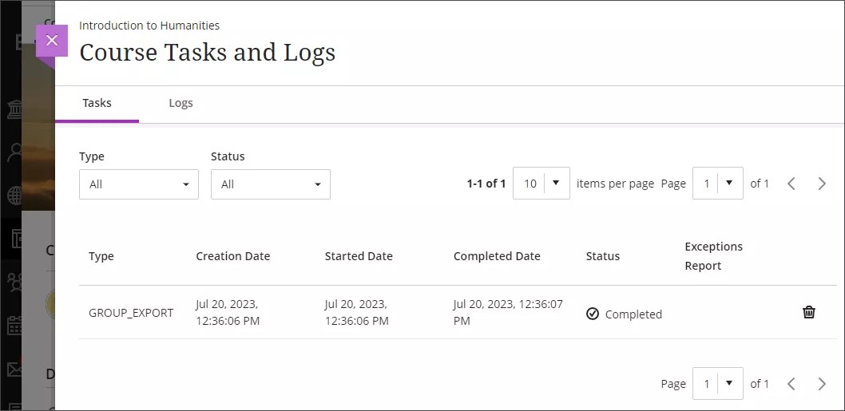Expand the items per page dropdown
Image resolution: width=845 pixels, height=411 pixels.
[x=541, y=184]
